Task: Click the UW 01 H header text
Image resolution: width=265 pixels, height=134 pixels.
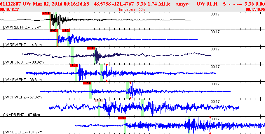Action: [207, 4]
